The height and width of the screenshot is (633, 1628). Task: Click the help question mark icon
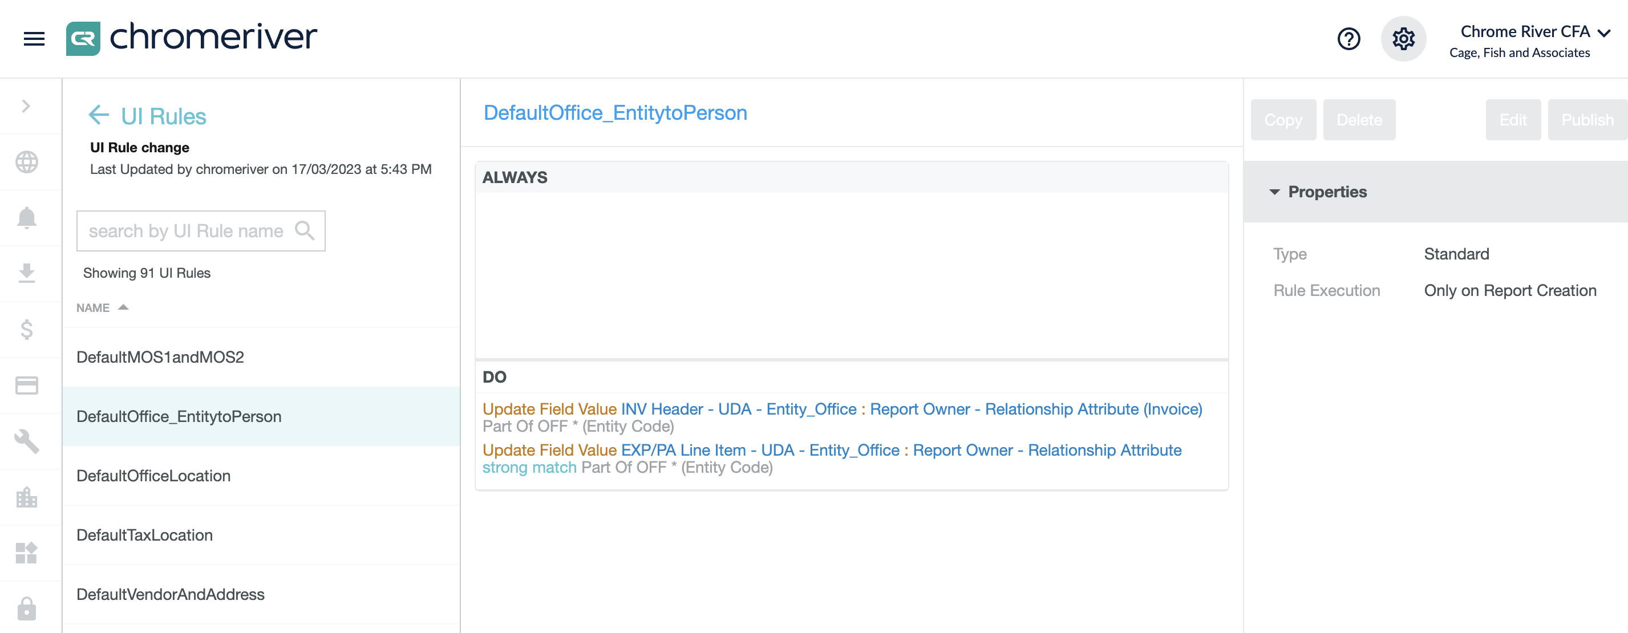tap(1348, 39)
